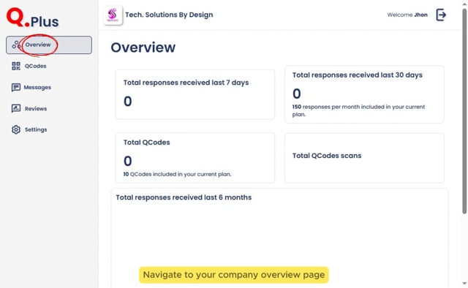This screenshot has width=468, height=288.
Task: Click the Messages speech-bubble icon
Action: tap(16, 88)
